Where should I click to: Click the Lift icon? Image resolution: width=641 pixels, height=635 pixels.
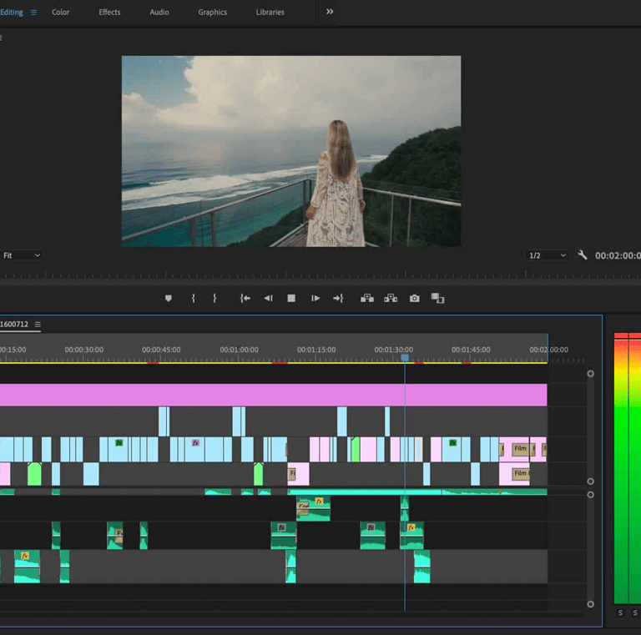click(x=366, y=298)
